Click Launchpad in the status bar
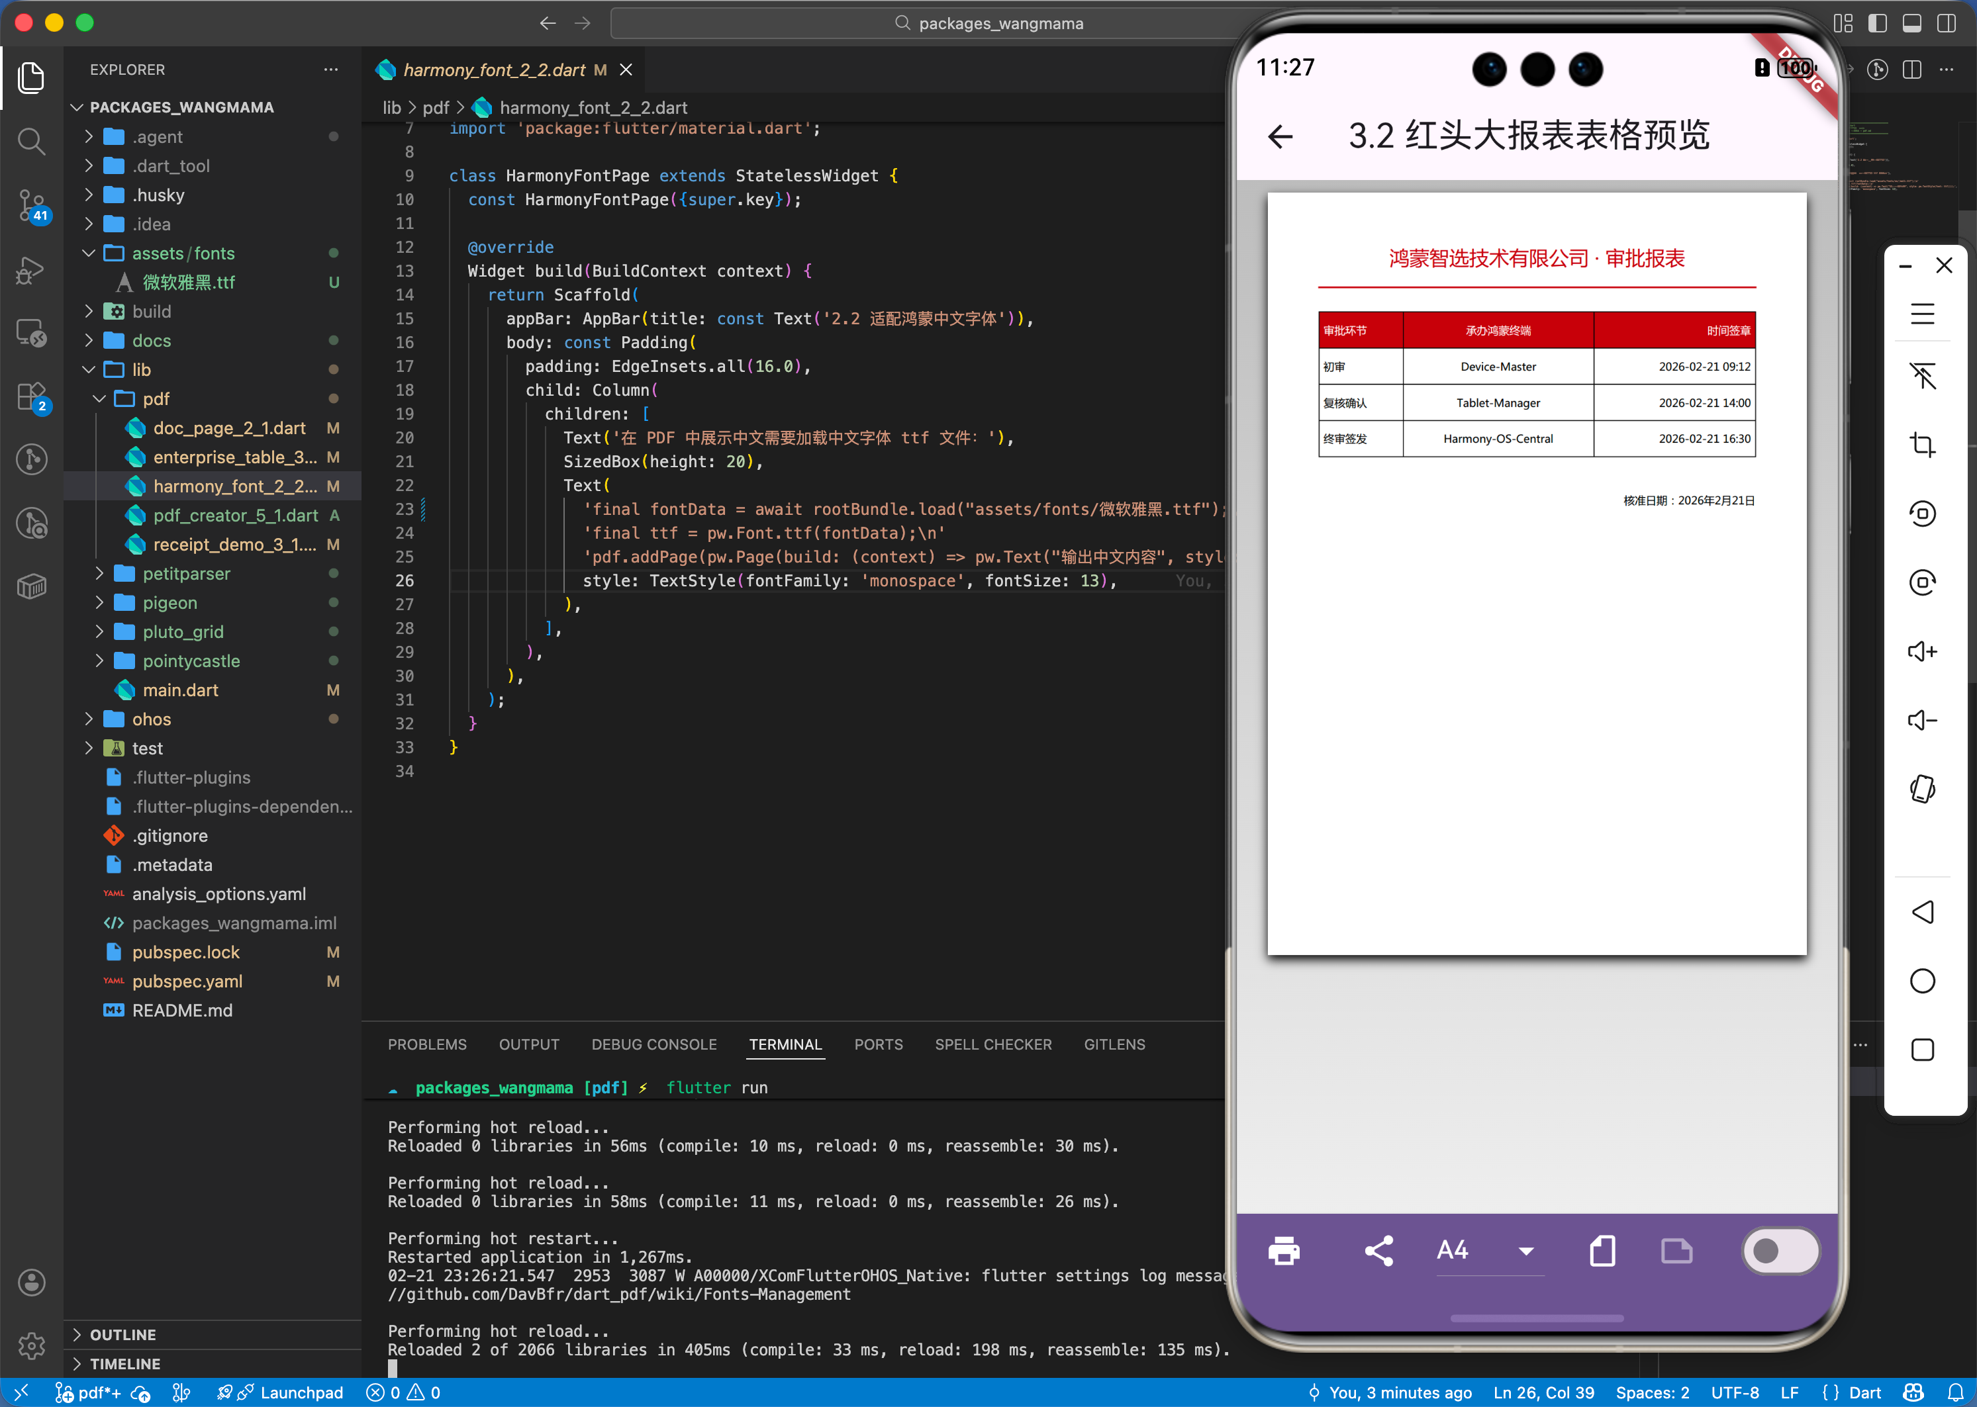 tap(301, 1392)
